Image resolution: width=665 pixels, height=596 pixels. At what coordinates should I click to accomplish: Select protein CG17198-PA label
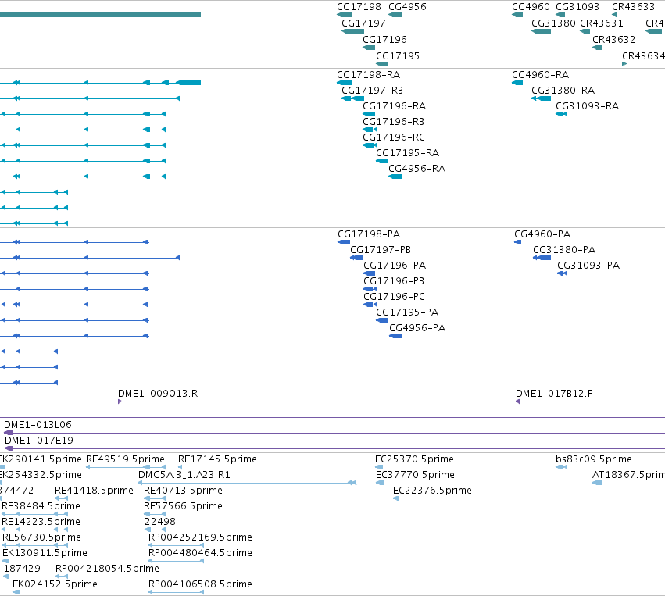pyautogui.click(x=369, y=234)
